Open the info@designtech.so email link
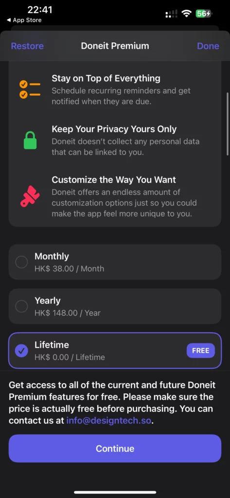Screen dimensions: 230x498 [x=109, y=421]
